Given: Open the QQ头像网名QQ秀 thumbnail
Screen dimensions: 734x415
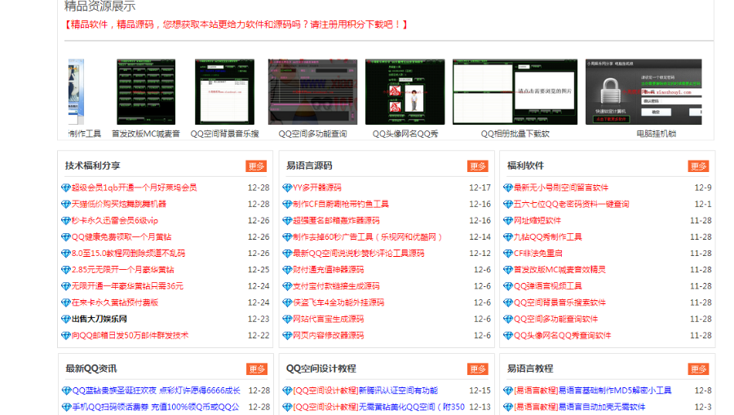Looking at the screenshot, I should pyautogui.click(x=405, y=91).
